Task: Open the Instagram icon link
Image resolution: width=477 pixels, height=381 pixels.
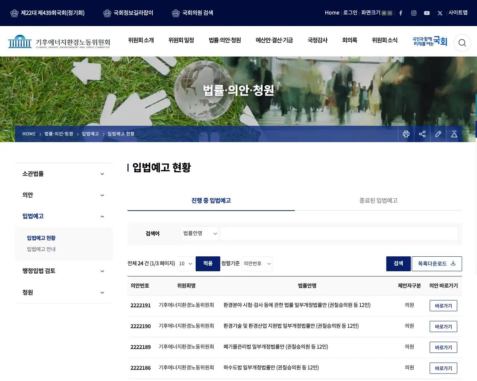Action: (414, 13)
